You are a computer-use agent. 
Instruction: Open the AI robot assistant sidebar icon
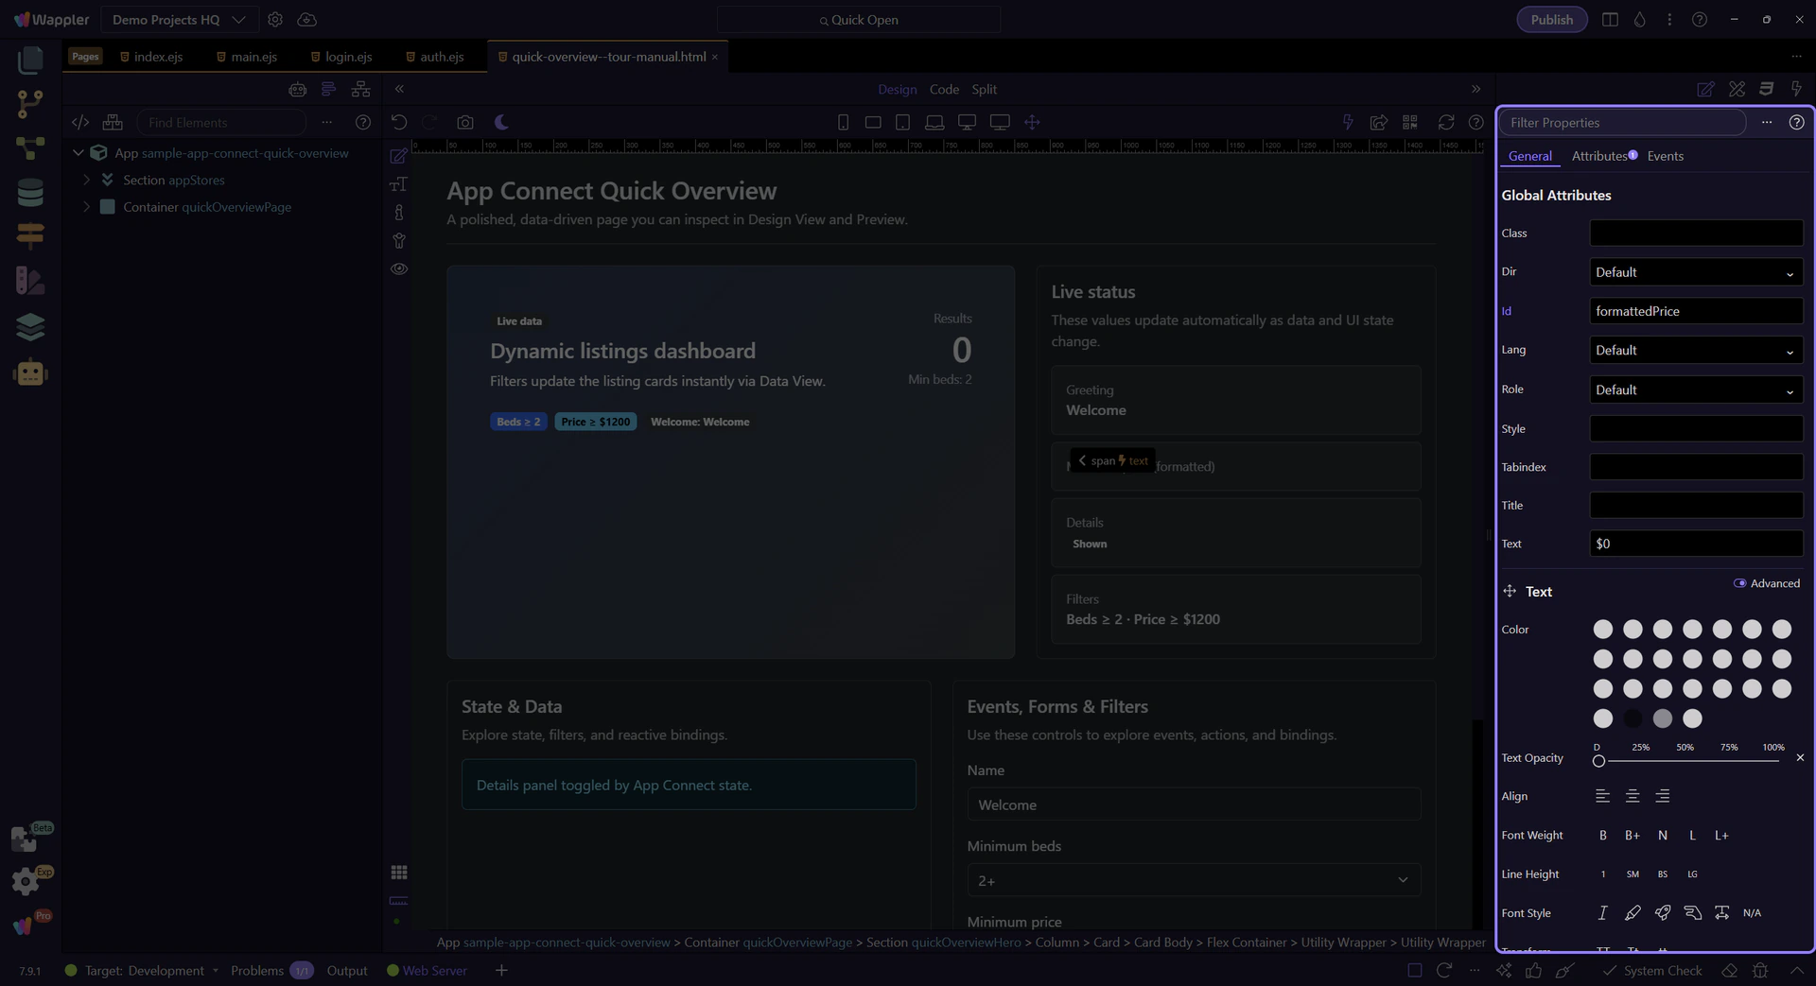pyautogui.click(x=30, y=373)
